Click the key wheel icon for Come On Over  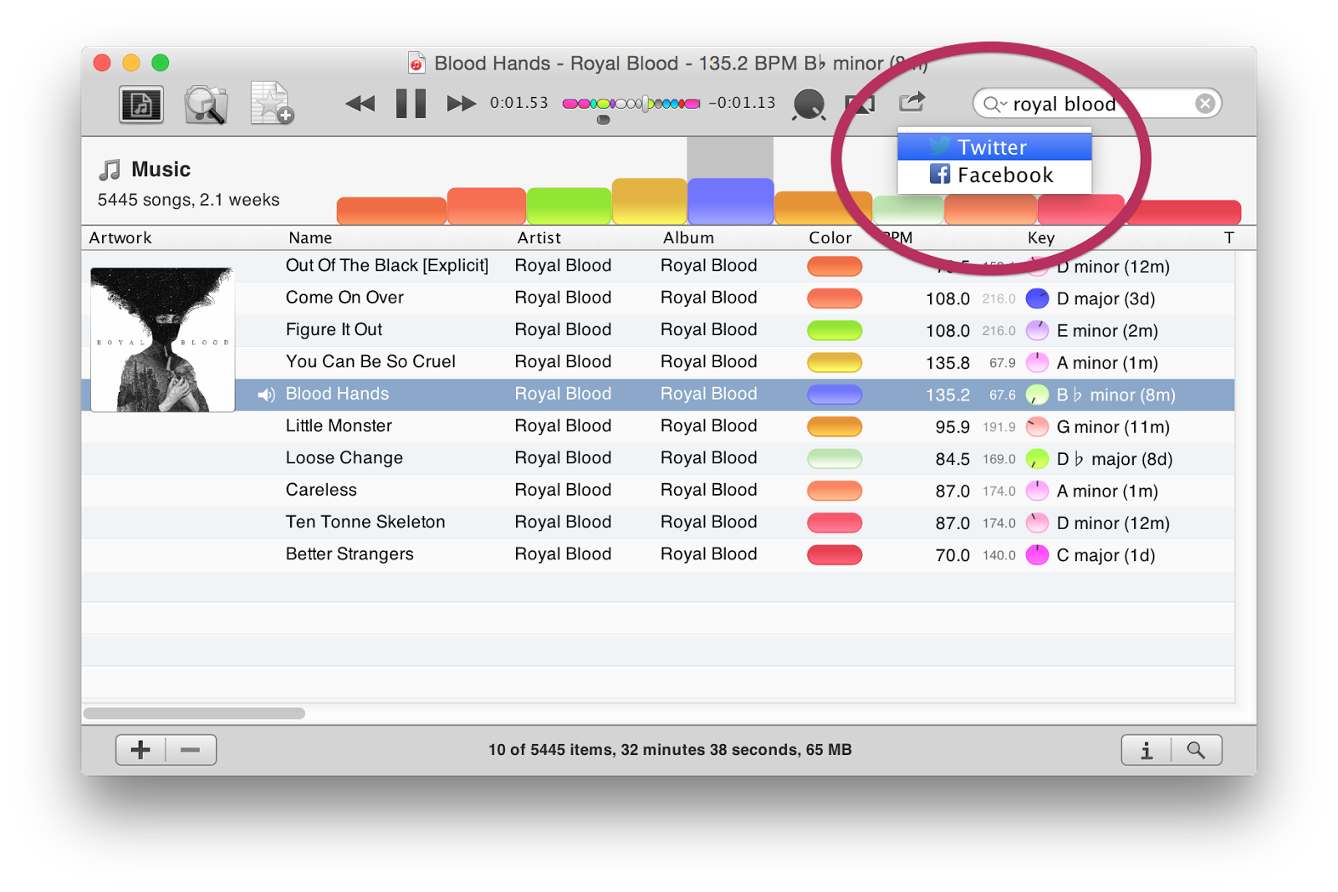[1037, 298]
